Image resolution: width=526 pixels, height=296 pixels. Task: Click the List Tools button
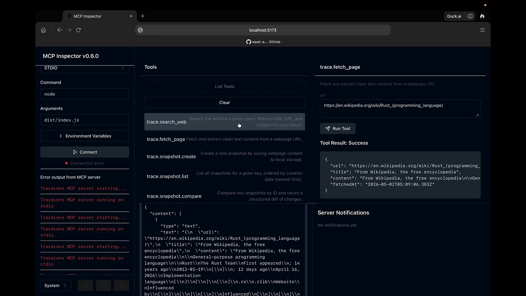224,86
